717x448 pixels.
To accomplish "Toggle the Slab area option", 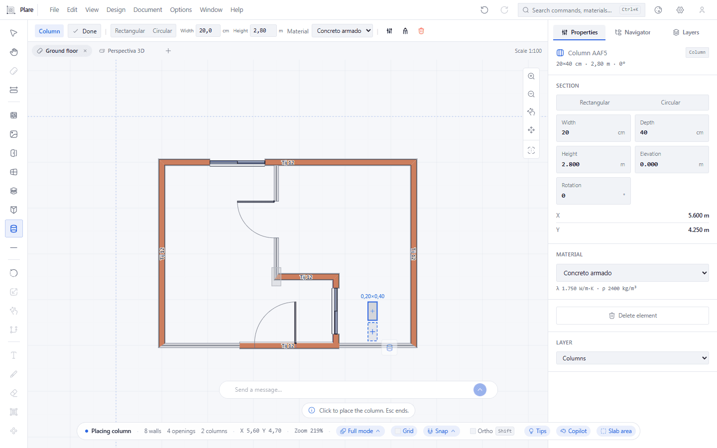I will pyautogui.click(x=616, y=431).
